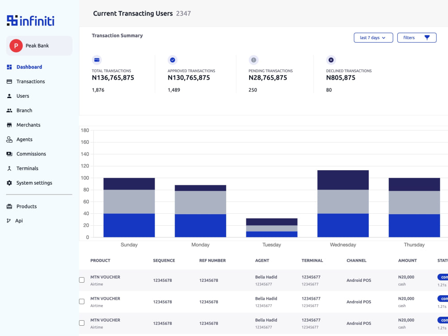Click the Api branch icon
448x336 pixels.
coord(9,220)
